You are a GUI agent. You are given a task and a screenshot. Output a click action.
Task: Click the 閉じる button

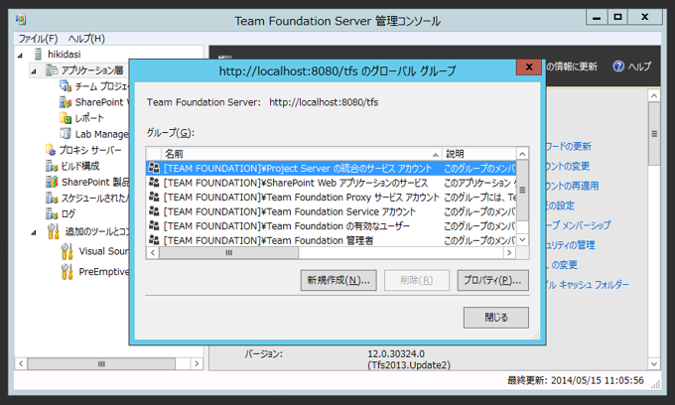tap(496, 318)
